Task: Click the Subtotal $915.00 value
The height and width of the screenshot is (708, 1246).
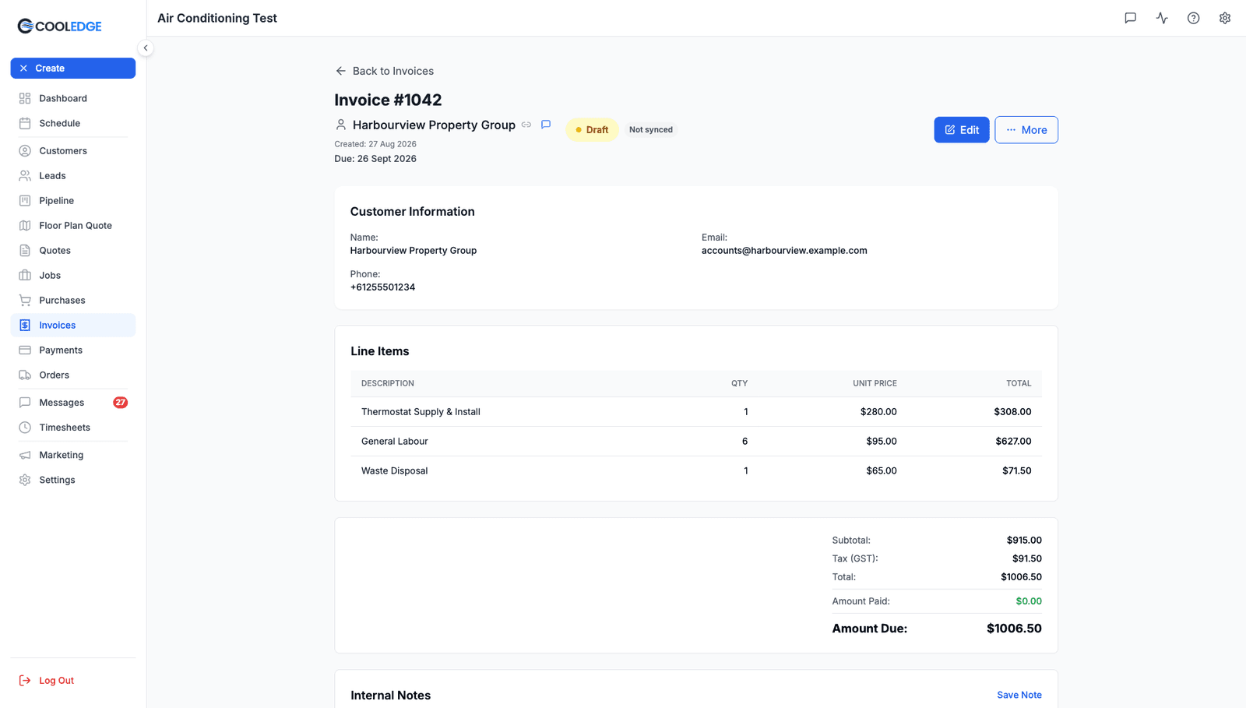Action: [1024, 541]
